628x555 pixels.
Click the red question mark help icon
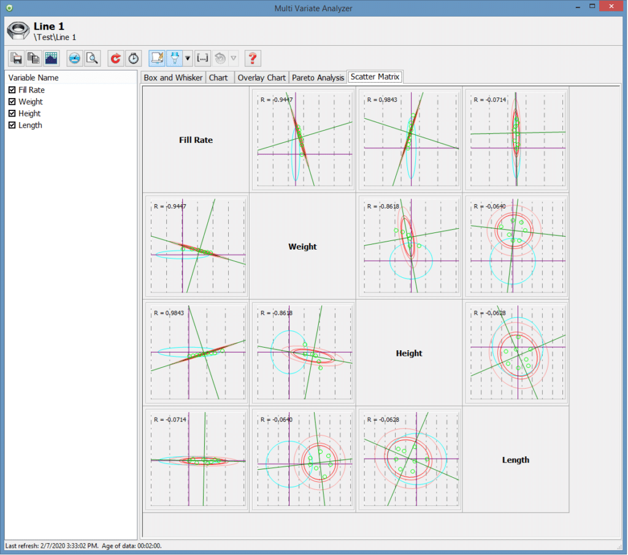click(253, 58)
